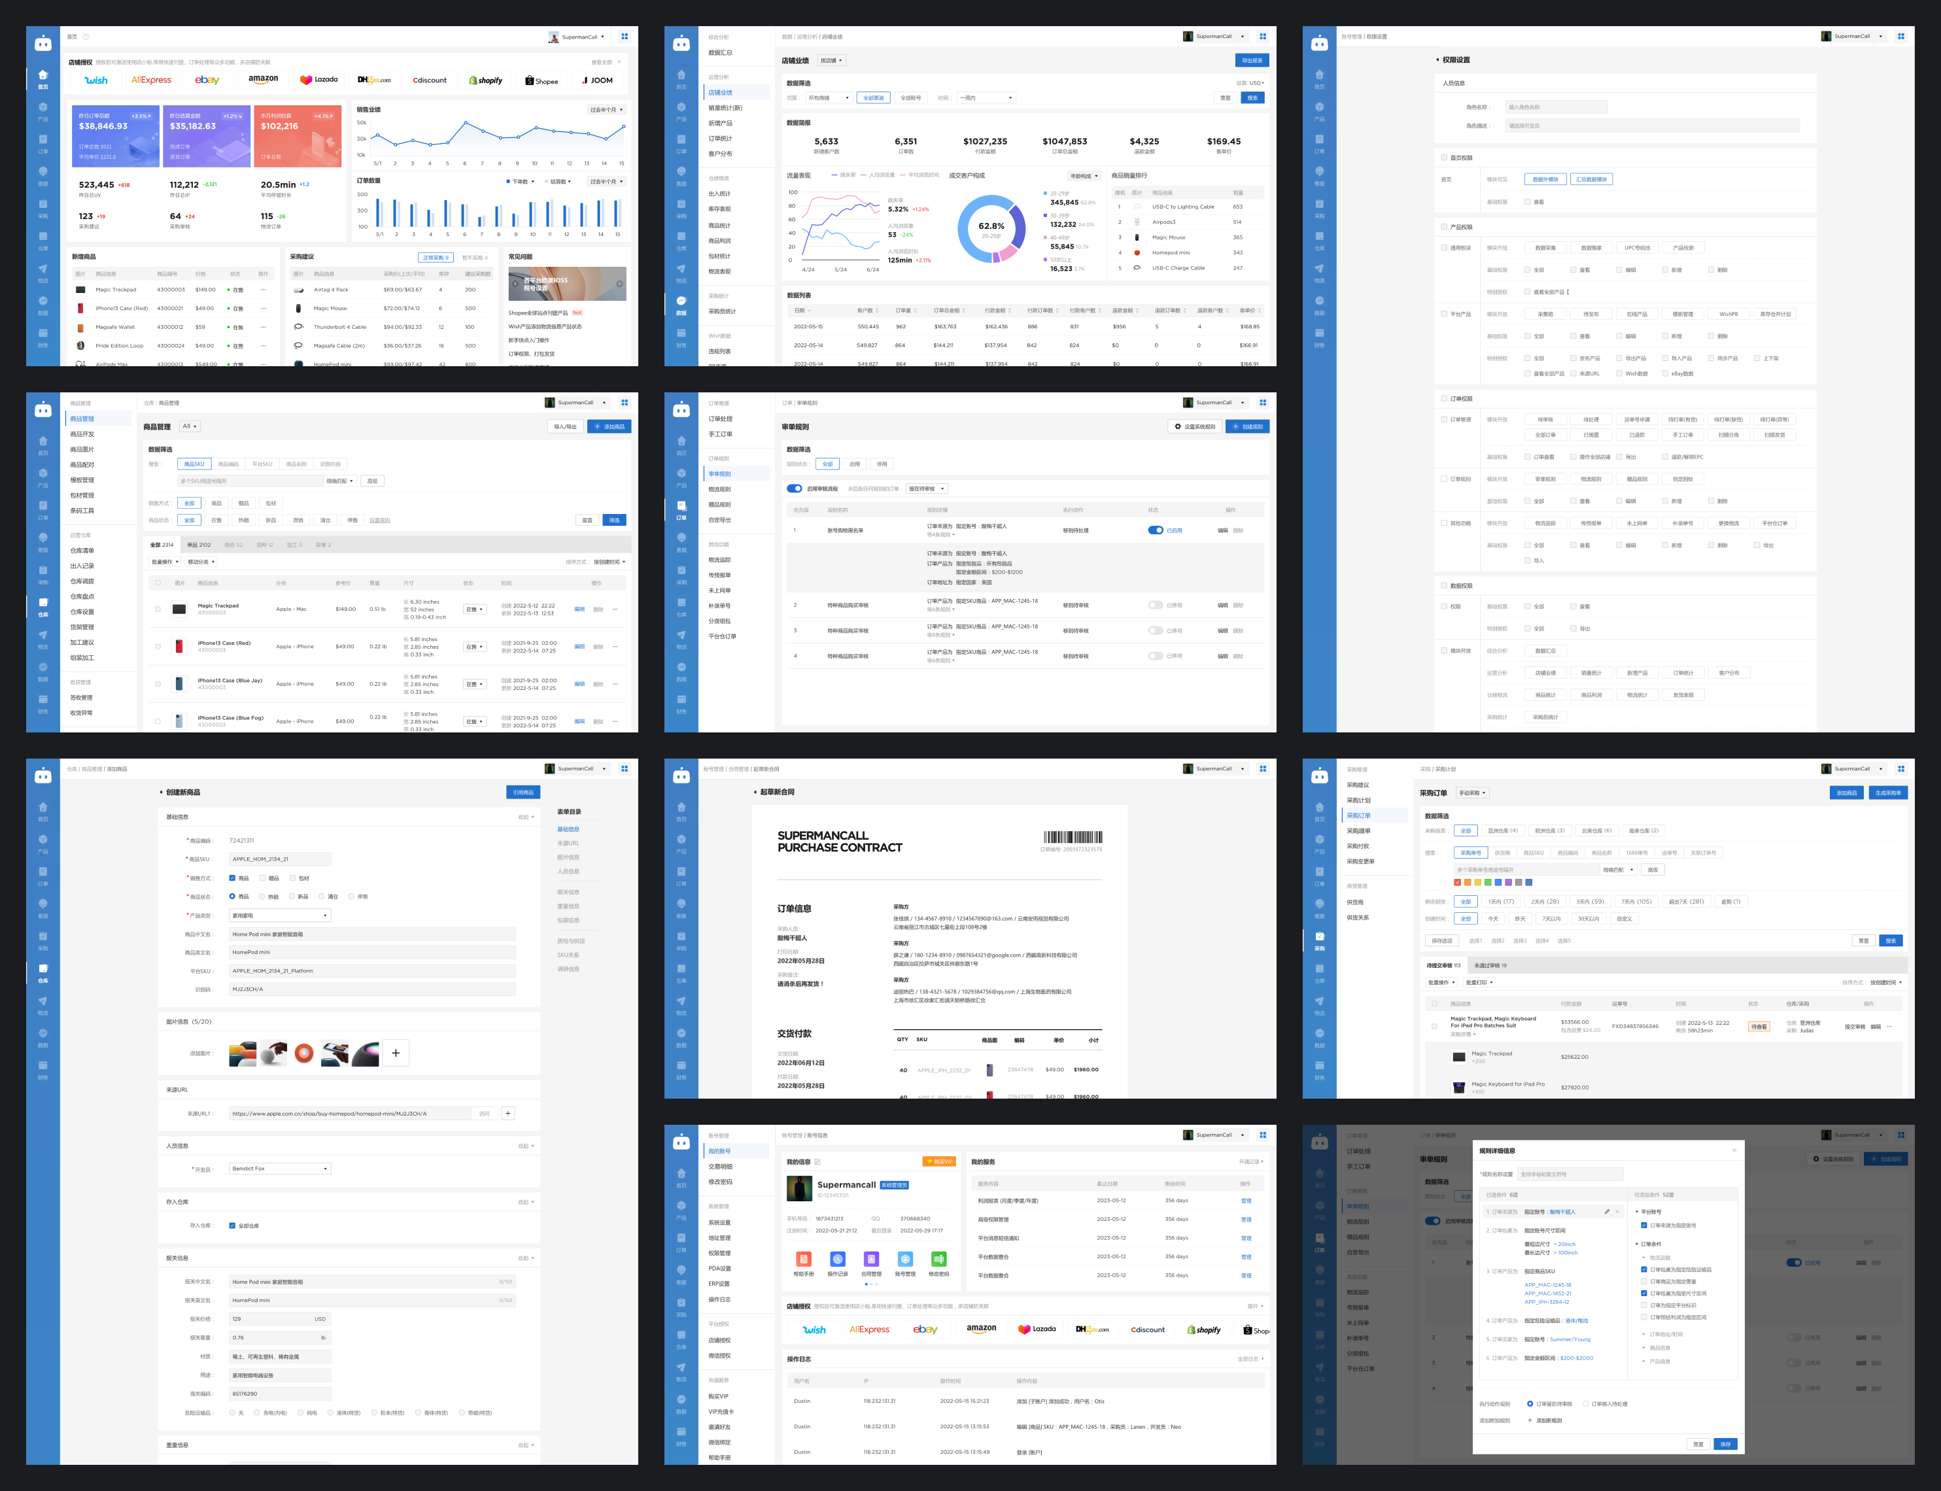Open 仓库 in the 首页 dashboard sidebar
This screenshot has width=1941, height=1491.
tap(43, 241)
